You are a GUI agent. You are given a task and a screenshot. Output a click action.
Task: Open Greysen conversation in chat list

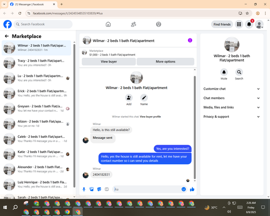(36, 109)
